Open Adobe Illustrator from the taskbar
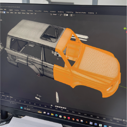 pyautogui.click(x=86, y=122)
